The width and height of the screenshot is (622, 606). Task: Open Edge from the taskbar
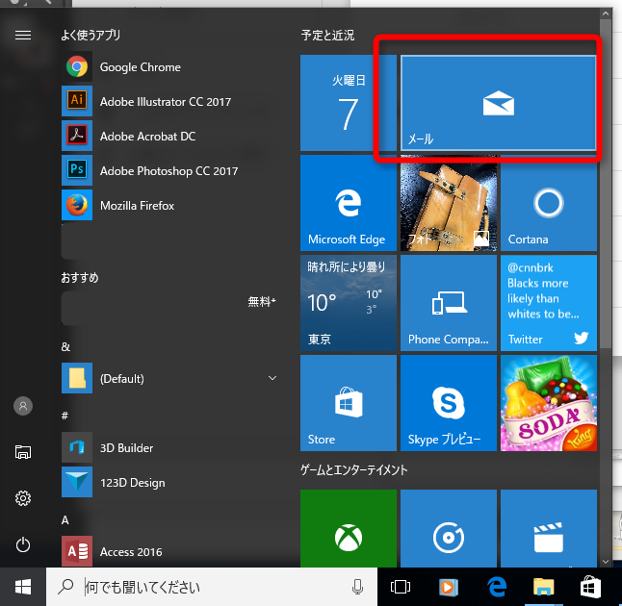[x=497, y=587]
